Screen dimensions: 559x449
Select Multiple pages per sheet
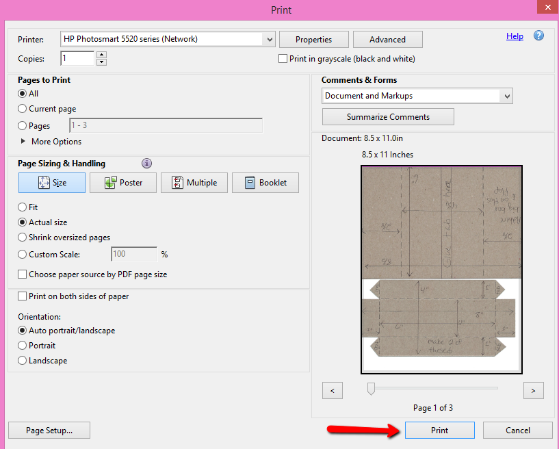194,183
